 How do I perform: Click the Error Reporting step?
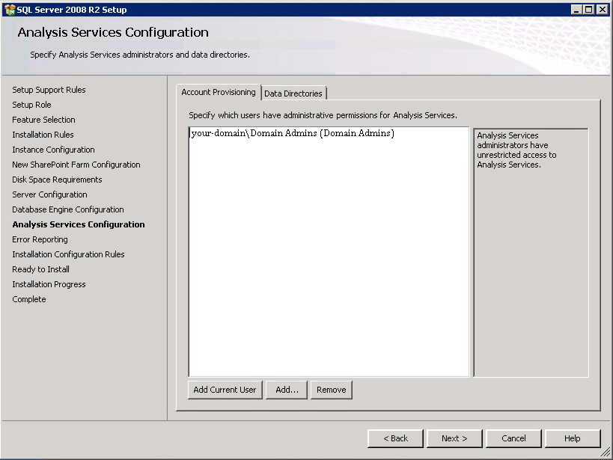coord(40,239)
